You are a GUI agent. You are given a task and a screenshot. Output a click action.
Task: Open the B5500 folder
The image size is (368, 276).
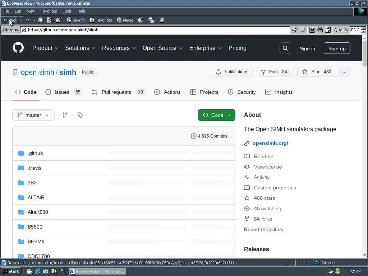(35, 227)
